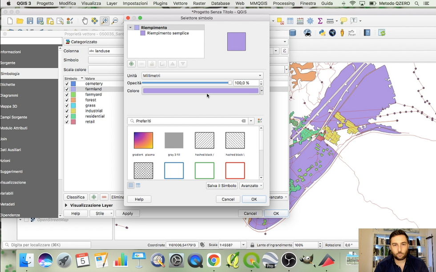Uncheck the residential category visibility

(x=66, y=116)
